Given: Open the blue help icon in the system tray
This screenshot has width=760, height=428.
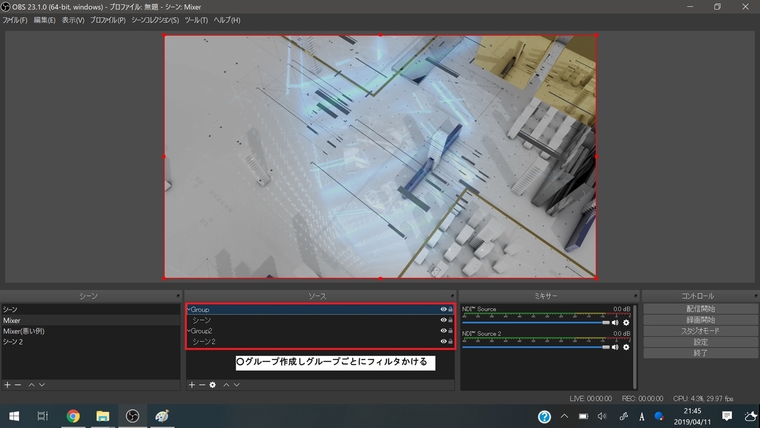Looking at the screenshot, I should 544,417.
